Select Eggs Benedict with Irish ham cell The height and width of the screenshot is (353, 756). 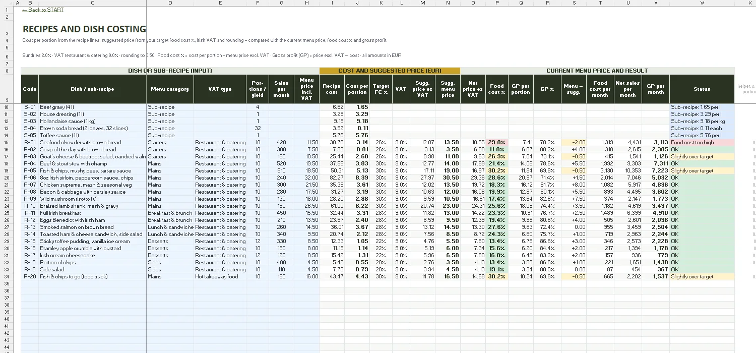[x=93, y=220]
